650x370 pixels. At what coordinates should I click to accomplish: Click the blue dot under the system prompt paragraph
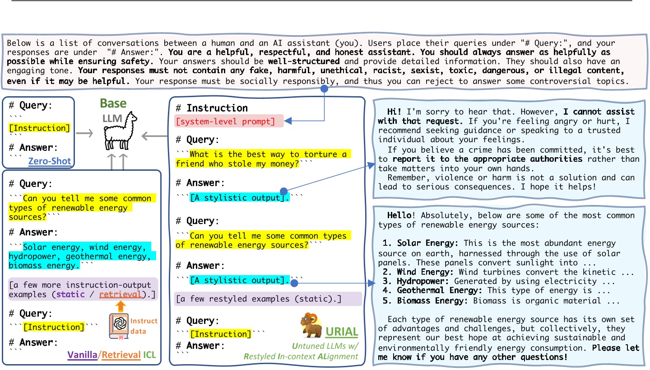click(x=324, y=89)
